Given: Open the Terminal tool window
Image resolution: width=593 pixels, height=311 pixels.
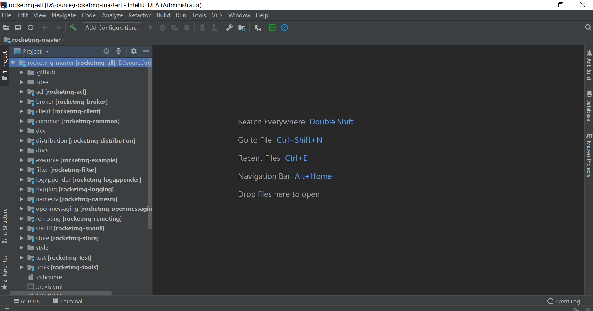Looking at the screenshot, I should (x=68, y=301).
